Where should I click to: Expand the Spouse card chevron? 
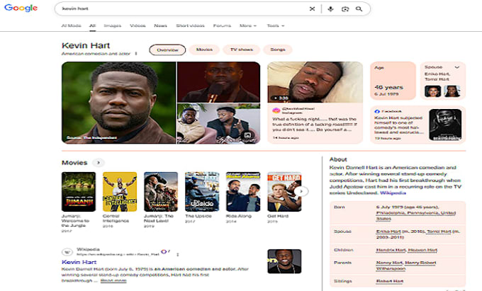[x=456, y=67]
